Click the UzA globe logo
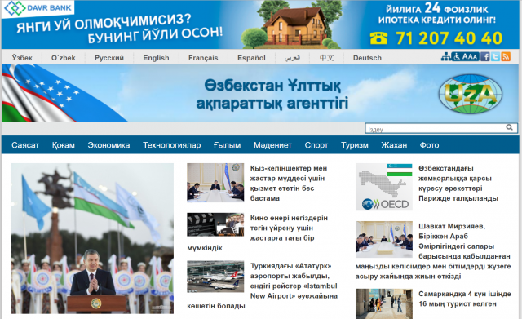Image resolution: width=522 pixels, height=319 pixels. pos(470,94)
